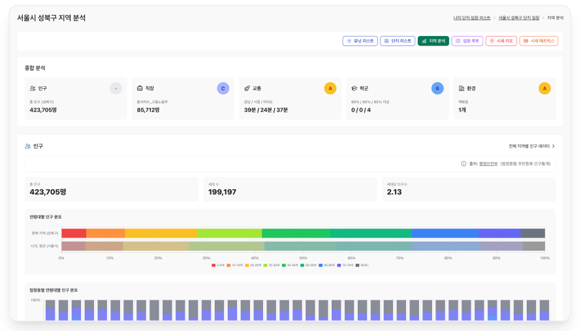Open the 행정안전부 source link

pos(488,164)
